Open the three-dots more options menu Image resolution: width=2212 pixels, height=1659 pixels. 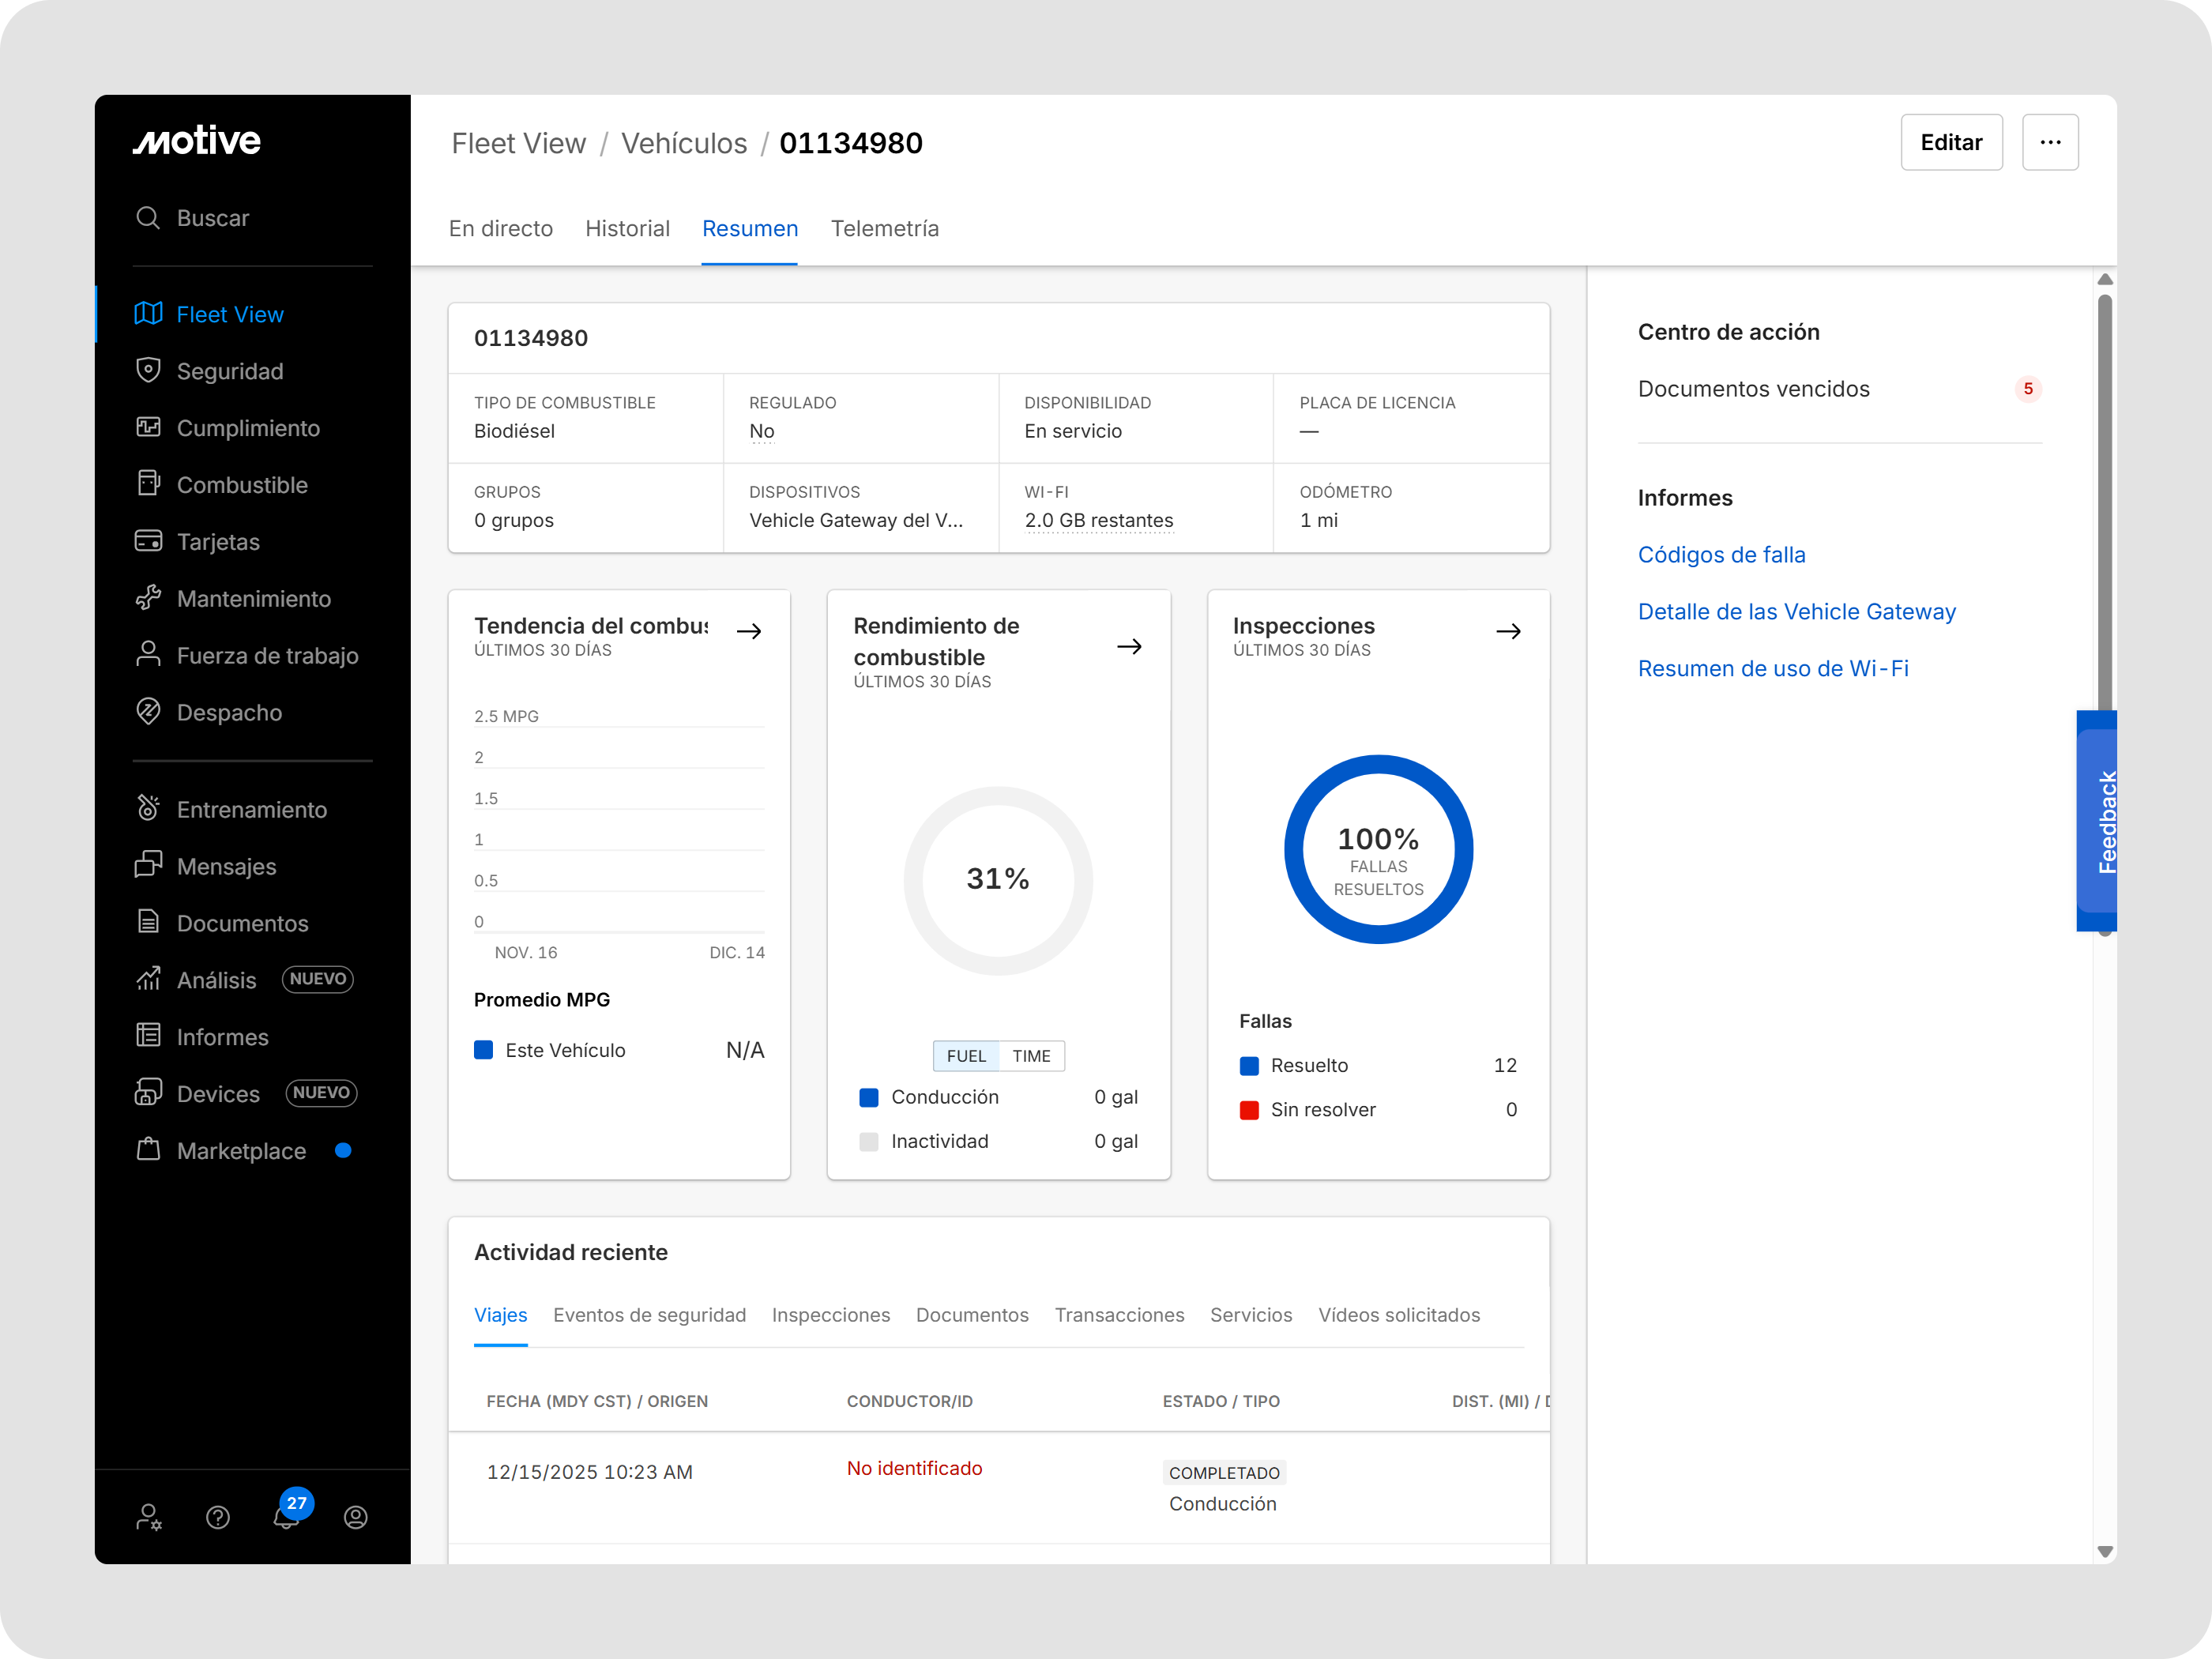tap(2050, 142)
